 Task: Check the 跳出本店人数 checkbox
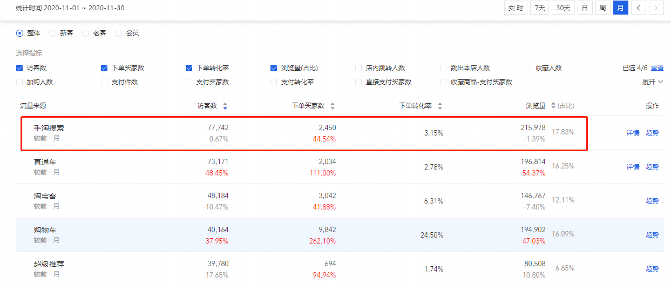(443, 68)
